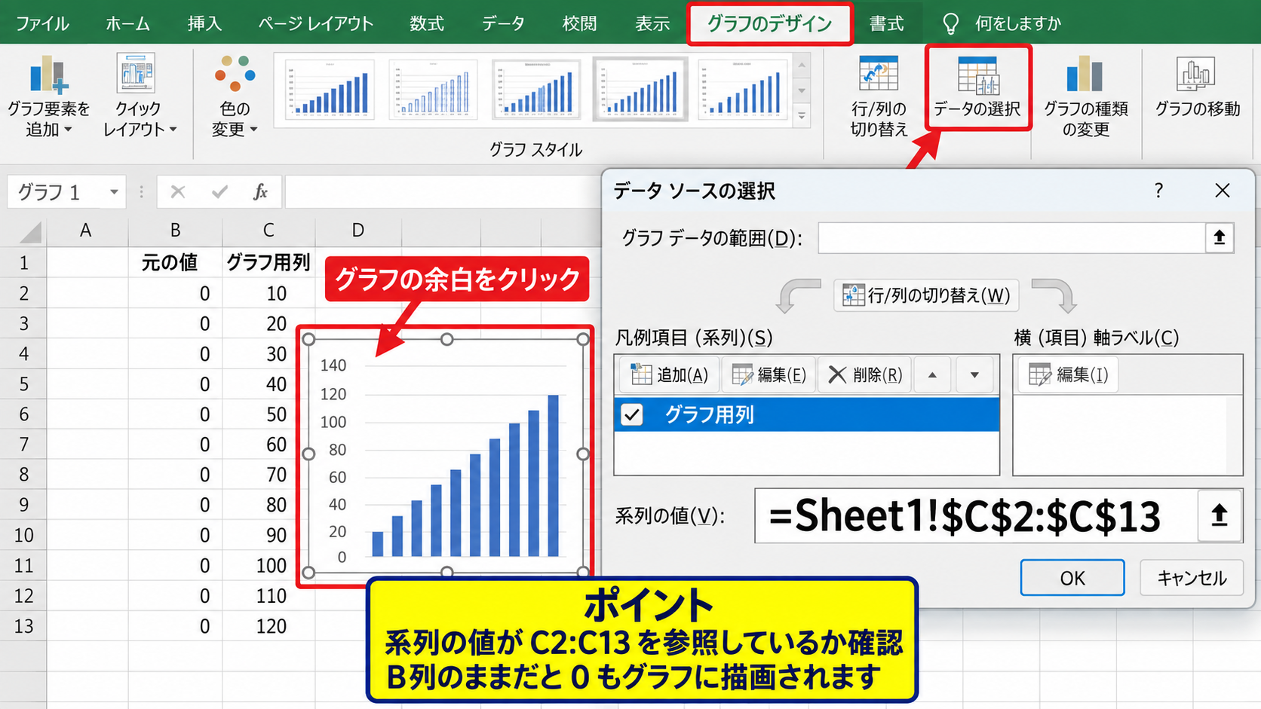Viewport: 1261px width, 709px height.
Task: Click the 追加(A) series button
Action: pyautogui.click(x=669, y=374)
